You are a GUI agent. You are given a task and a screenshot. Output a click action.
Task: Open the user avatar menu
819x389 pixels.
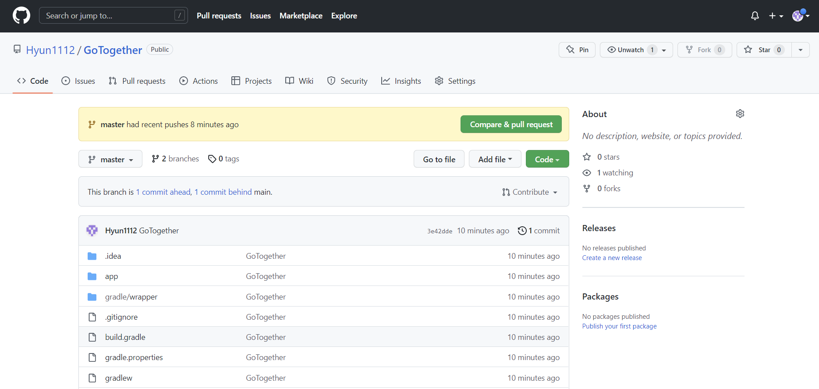[x=800, y=16]
